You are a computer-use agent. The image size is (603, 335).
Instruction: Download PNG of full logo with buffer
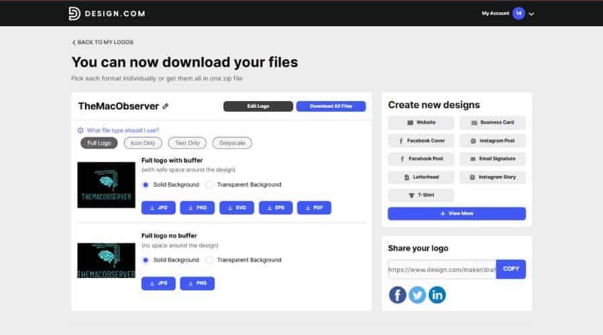coord(197,208)
